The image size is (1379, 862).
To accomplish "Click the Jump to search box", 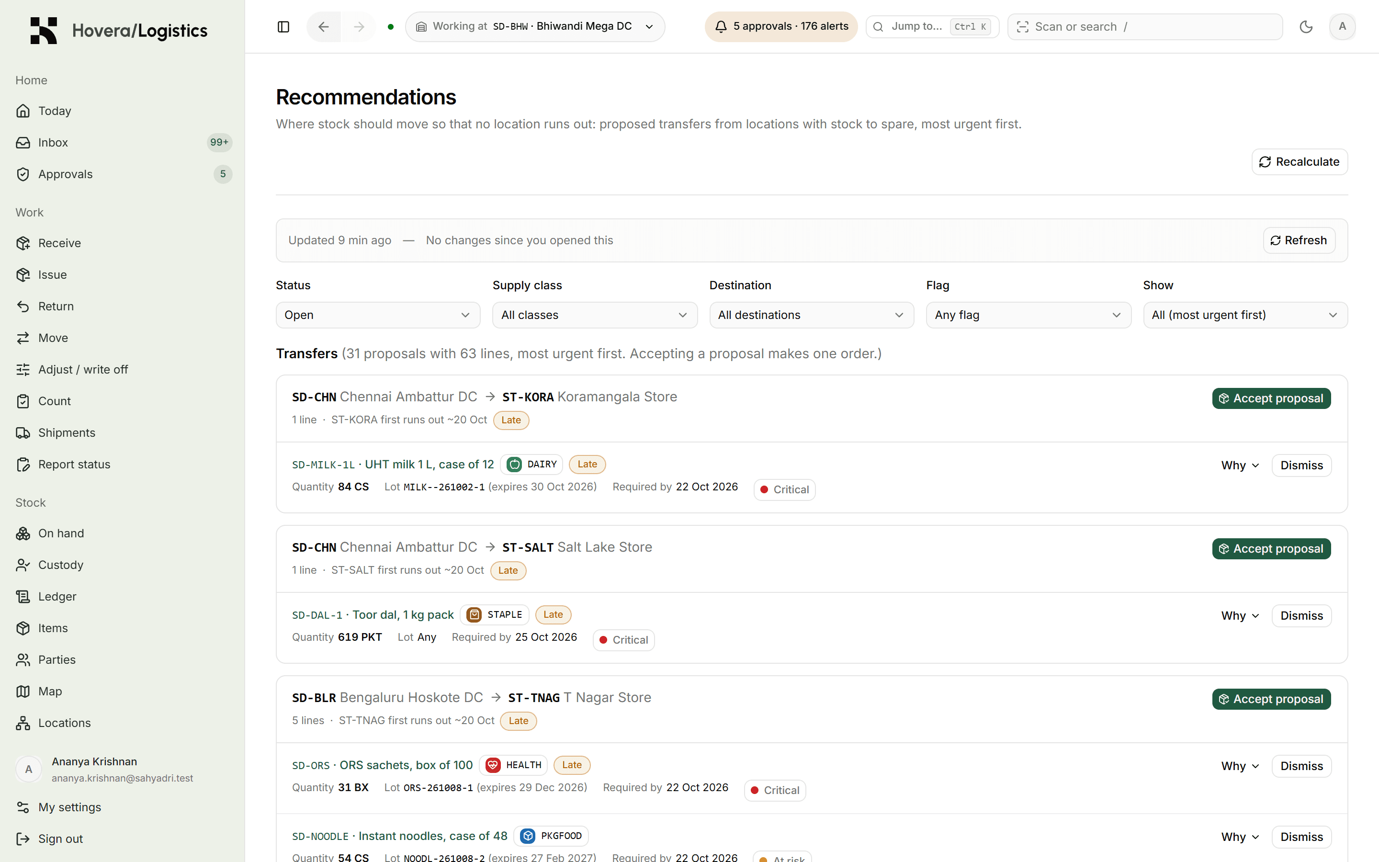I will tap(932, 27).
